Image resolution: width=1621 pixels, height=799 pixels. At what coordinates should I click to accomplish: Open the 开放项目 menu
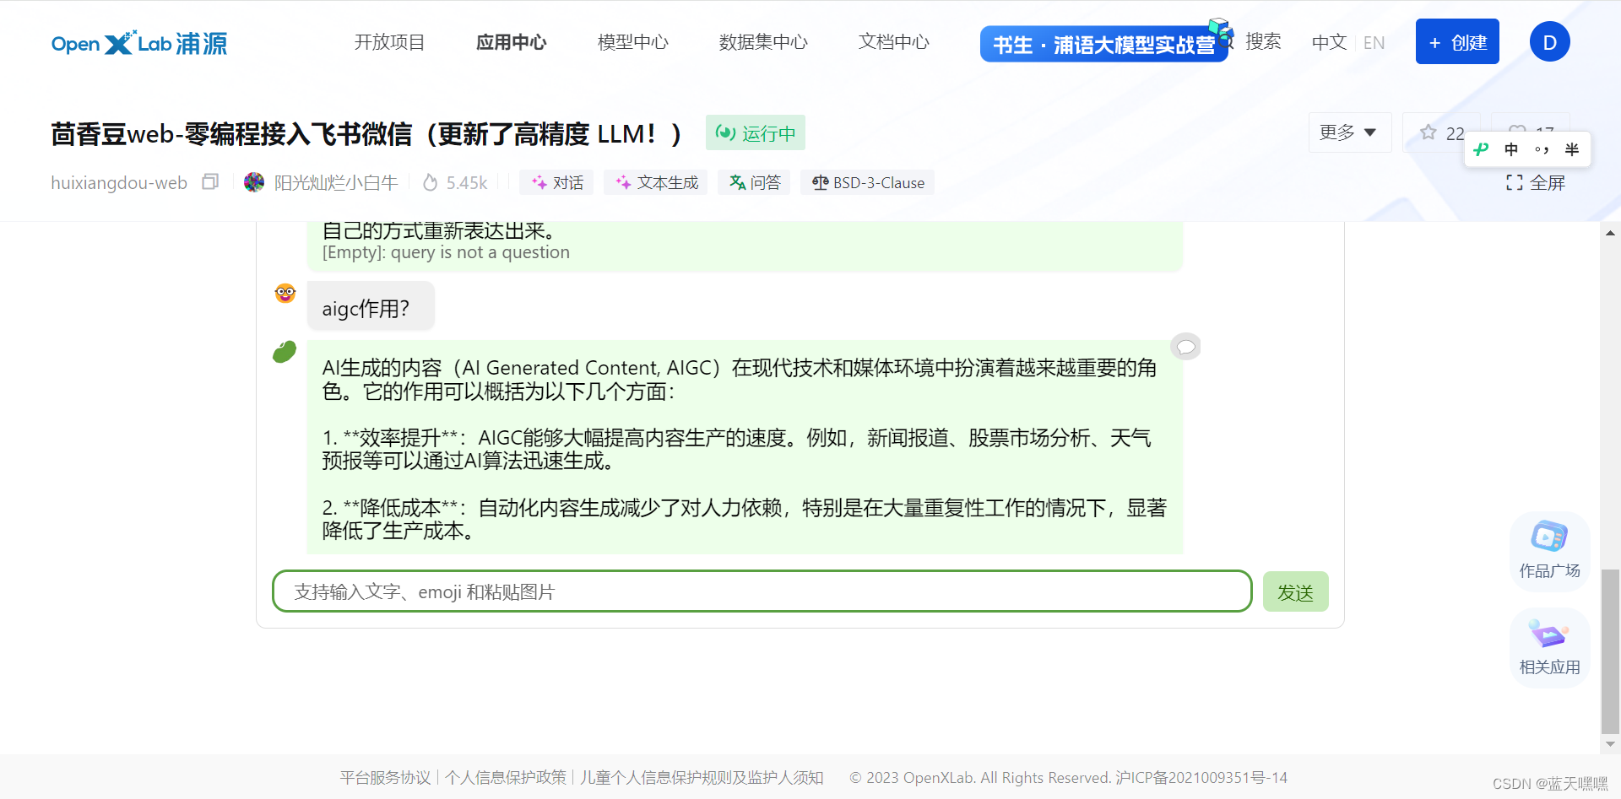tap(389, 42)
